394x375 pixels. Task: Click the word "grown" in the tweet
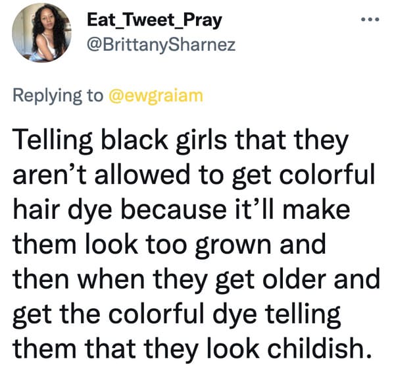233,246
